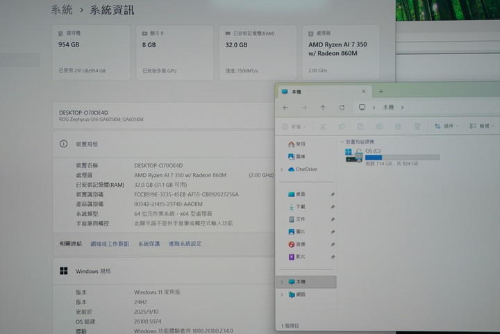Open 圖庫 (Gallery) in the Explorer sidebar
The height and width of the screenshot is (334, 500).
point(297,156)
